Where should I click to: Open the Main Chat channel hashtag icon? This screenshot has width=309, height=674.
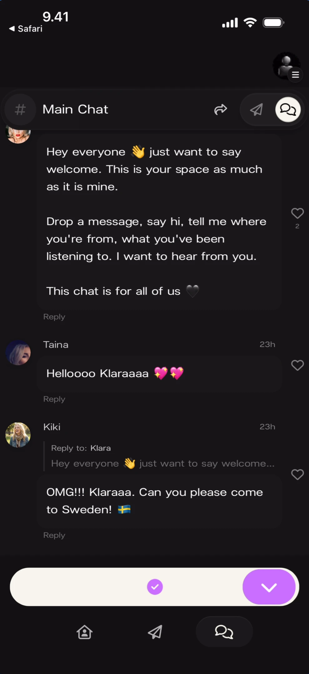[x=20, y=110]
